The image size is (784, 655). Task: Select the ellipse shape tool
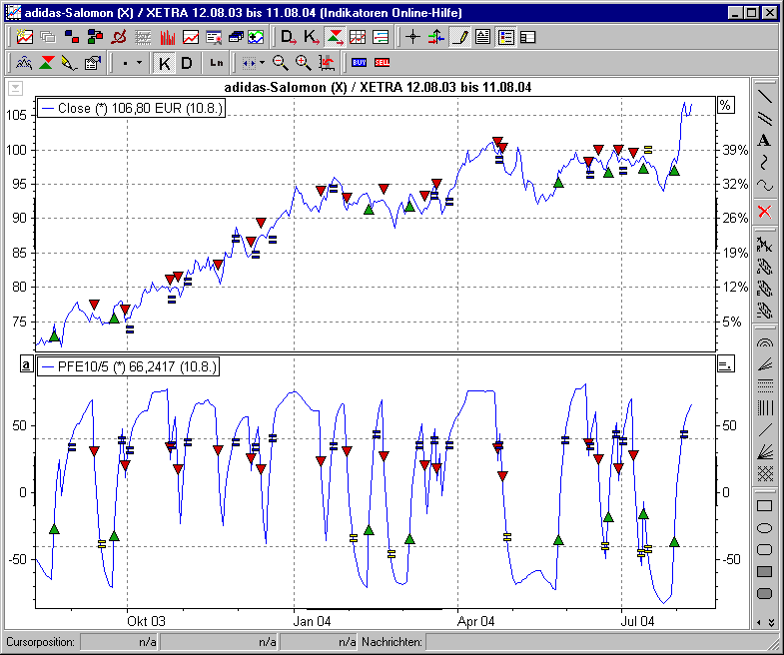764,527
